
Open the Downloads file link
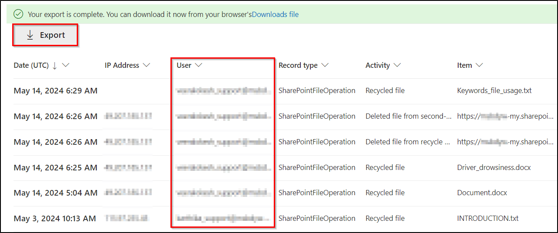pos(276,14)
